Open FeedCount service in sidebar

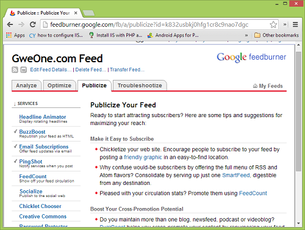click(x=33, y=176)
